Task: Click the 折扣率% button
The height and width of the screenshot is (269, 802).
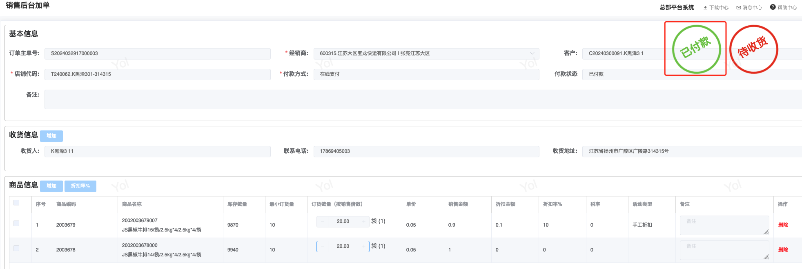Action: click(x=80, y=186)
